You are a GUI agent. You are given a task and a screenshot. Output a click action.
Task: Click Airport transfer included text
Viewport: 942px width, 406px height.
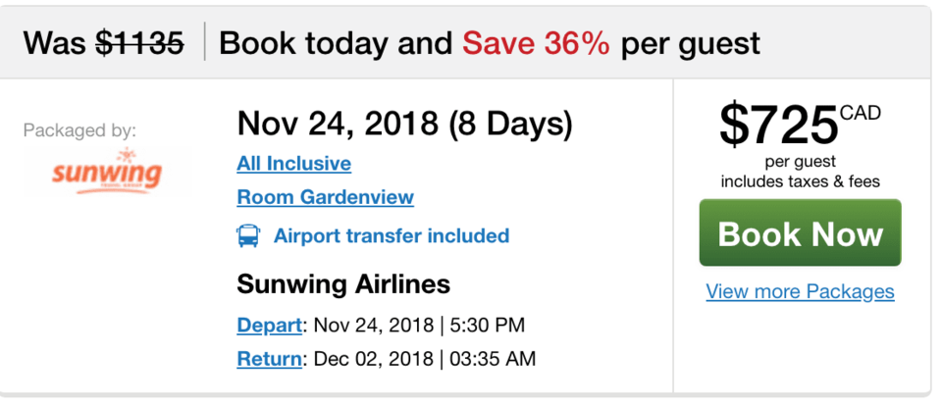click(392, 235)
